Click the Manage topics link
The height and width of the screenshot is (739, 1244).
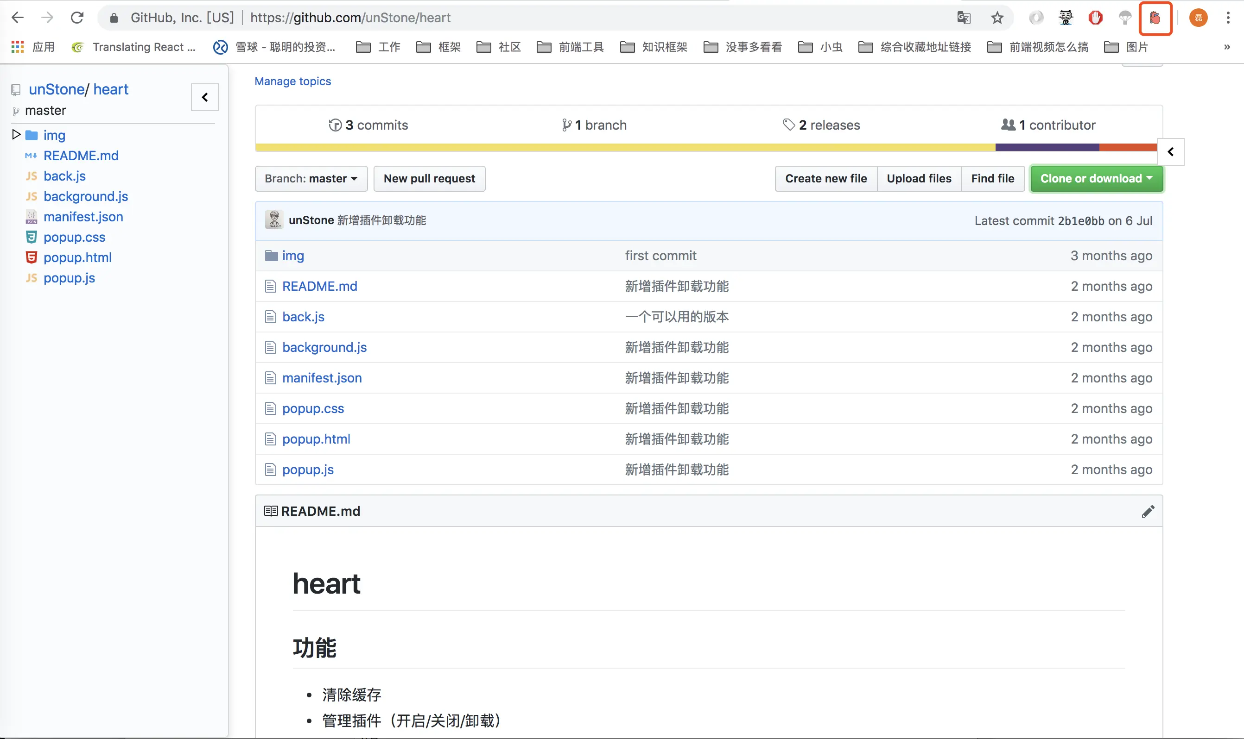point(292,81)
